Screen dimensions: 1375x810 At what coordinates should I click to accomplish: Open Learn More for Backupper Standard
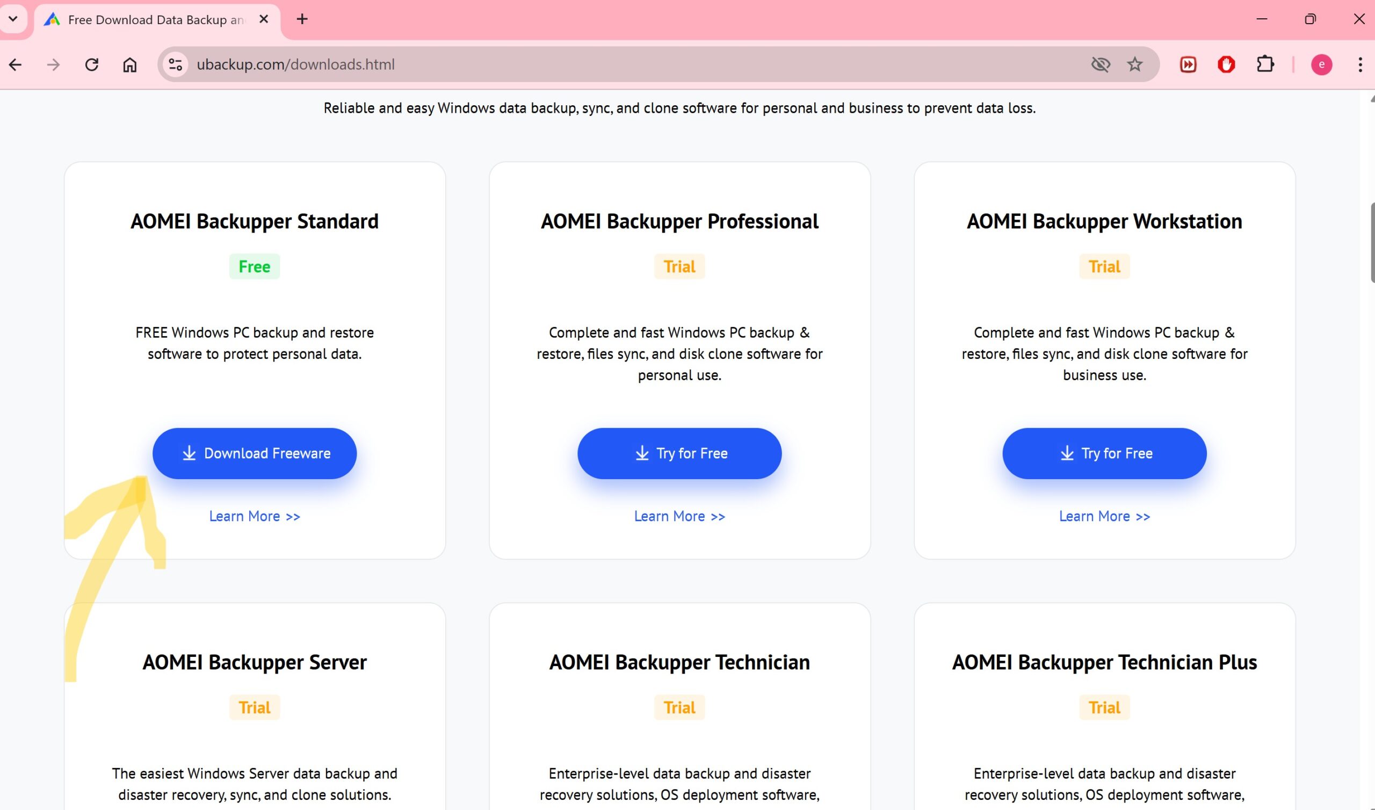pos(254,516)
